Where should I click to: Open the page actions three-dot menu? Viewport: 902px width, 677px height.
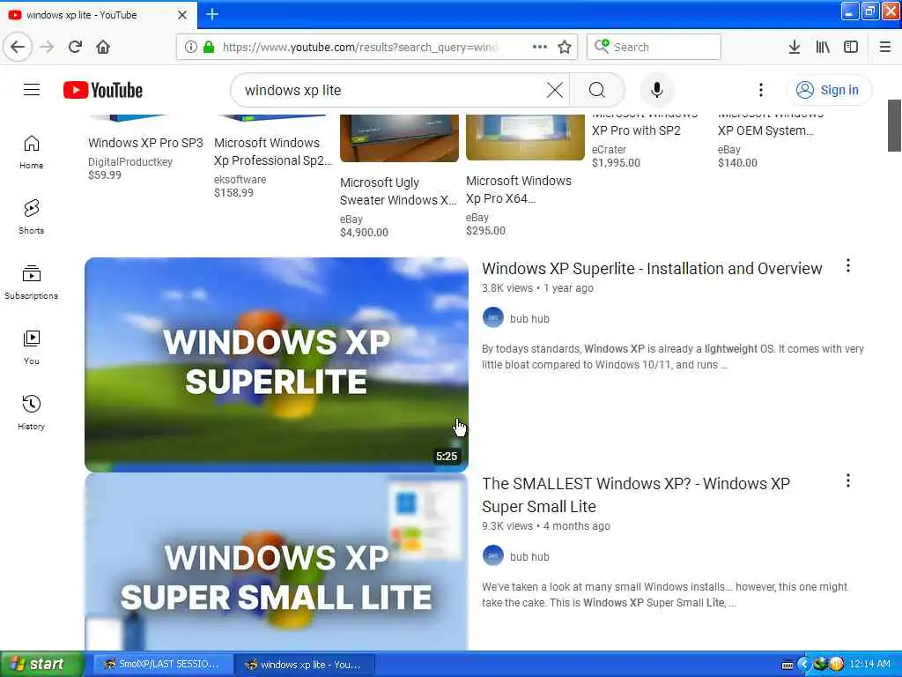tap(540, 47)
